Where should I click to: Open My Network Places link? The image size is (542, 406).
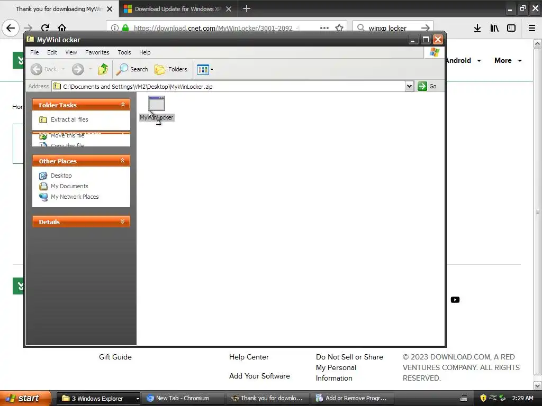[75, 197]
